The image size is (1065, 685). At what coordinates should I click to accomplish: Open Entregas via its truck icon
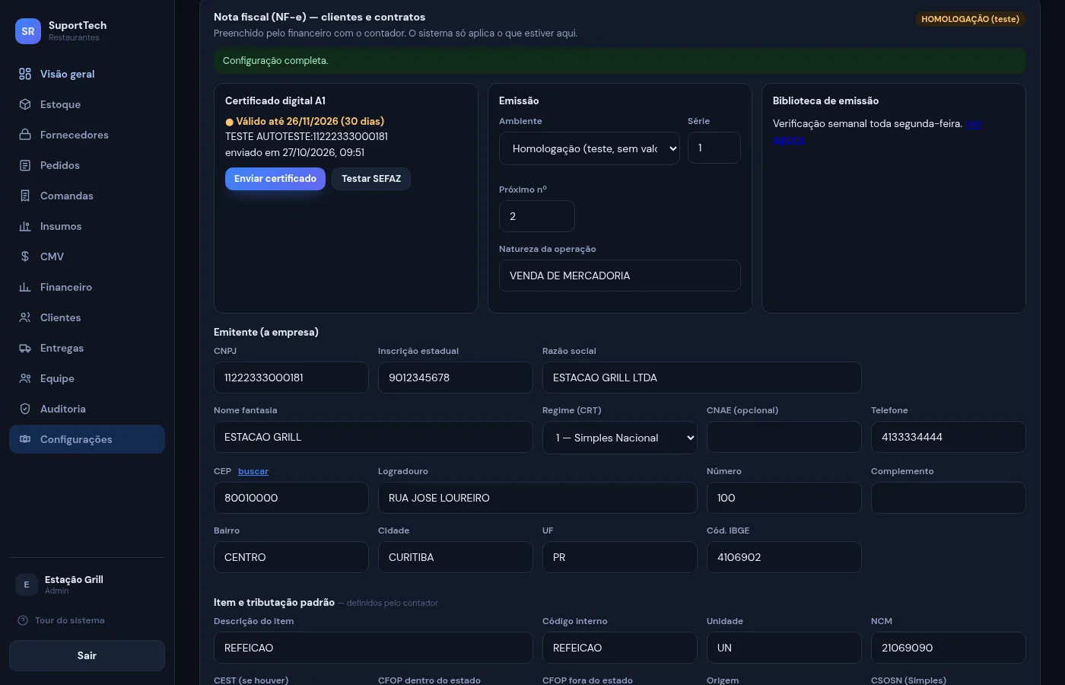point(25,348)
